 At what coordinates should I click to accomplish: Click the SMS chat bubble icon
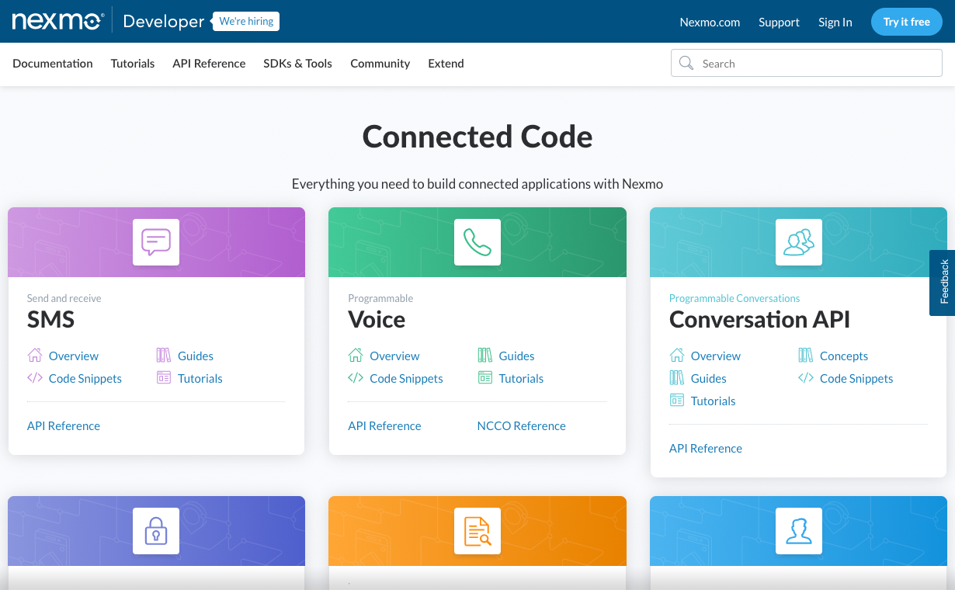[155, 241]
